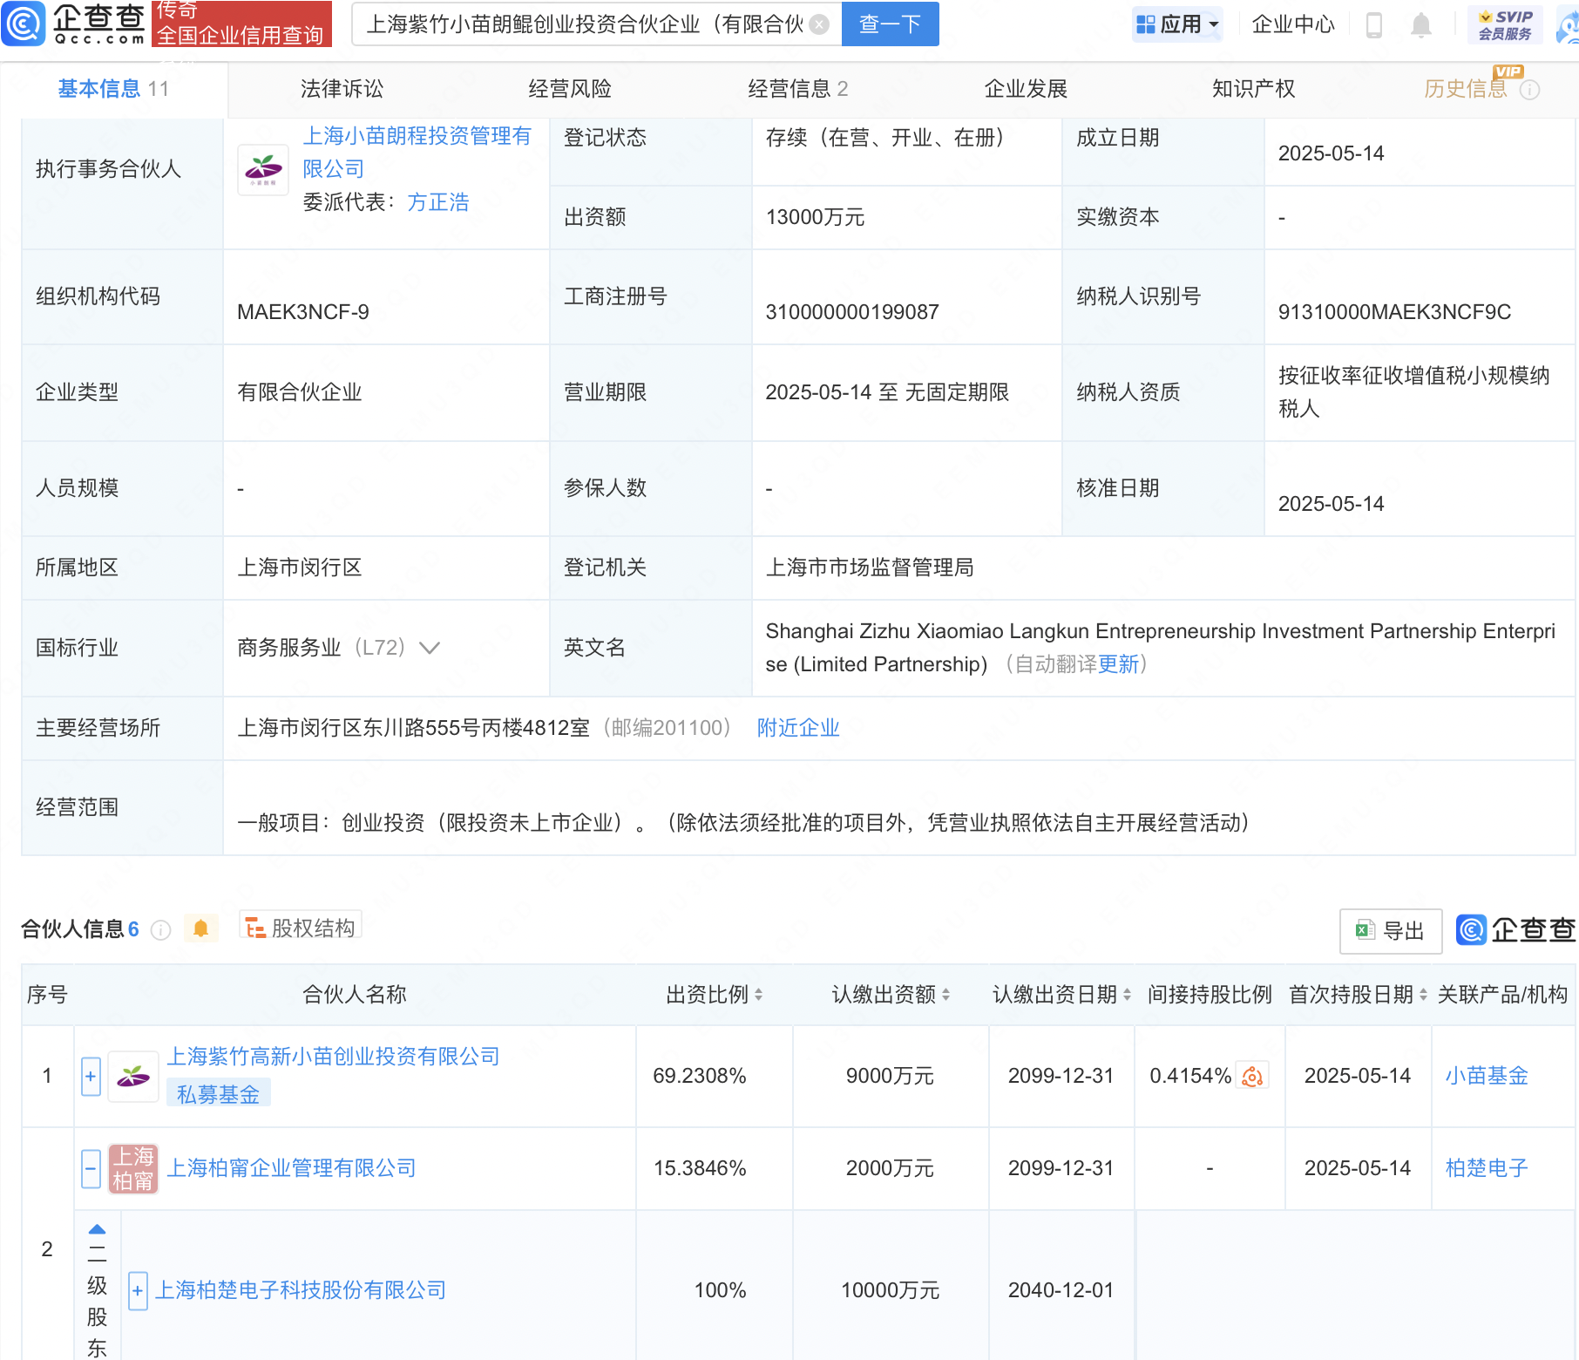
Task: Expand the 应用 applications dropdown
Action: click(1177, 24)
